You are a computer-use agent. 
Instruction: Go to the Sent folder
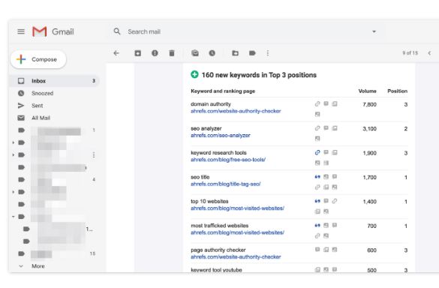(38, 106)
